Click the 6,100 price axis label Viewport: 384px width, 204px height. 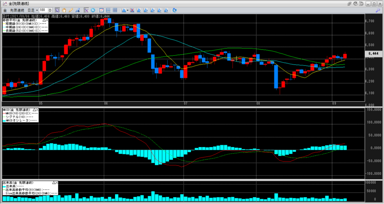coord(369,93)
